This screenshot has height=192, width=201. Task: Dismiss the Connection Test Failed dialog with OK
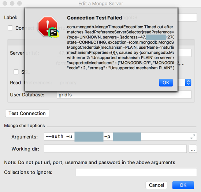(166, 82)
